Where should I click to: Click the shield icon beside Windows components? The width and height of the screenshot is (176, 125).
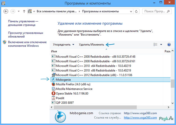tap(4, 42)
